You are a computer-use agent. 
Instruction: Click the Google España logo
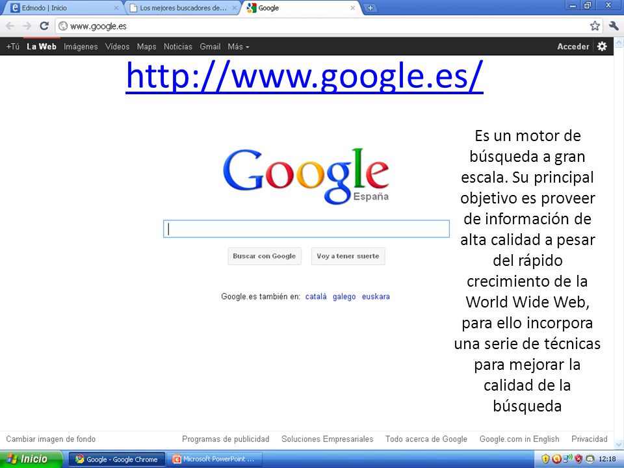click(306, 176)
